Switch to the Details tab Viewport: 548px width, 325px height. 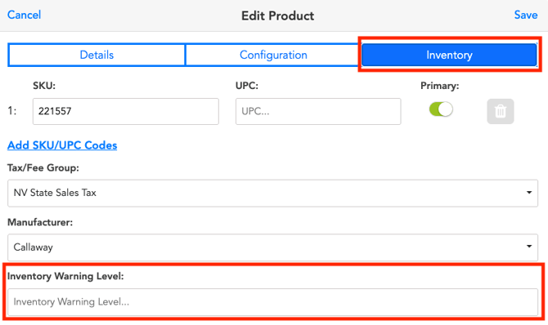[x=97, y=55]
